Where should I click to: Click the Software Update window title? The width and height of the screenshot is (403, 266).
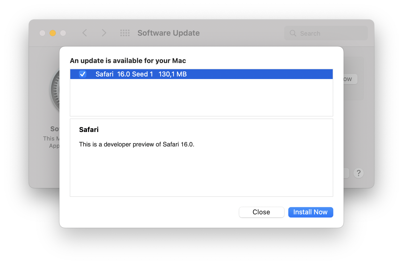[x=168, y=33]
